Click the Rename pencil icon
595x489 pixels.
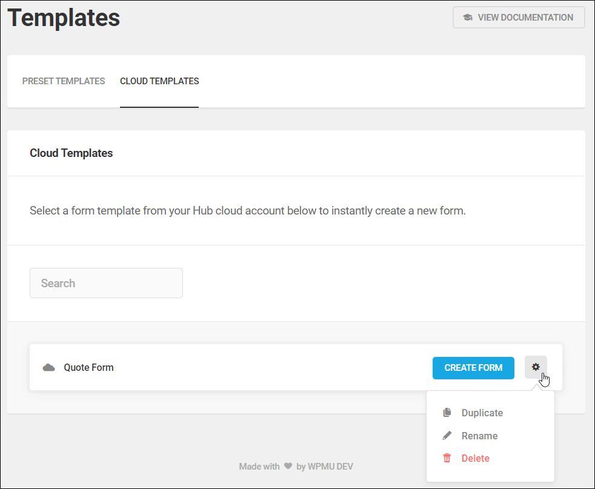tap(447, 436)
